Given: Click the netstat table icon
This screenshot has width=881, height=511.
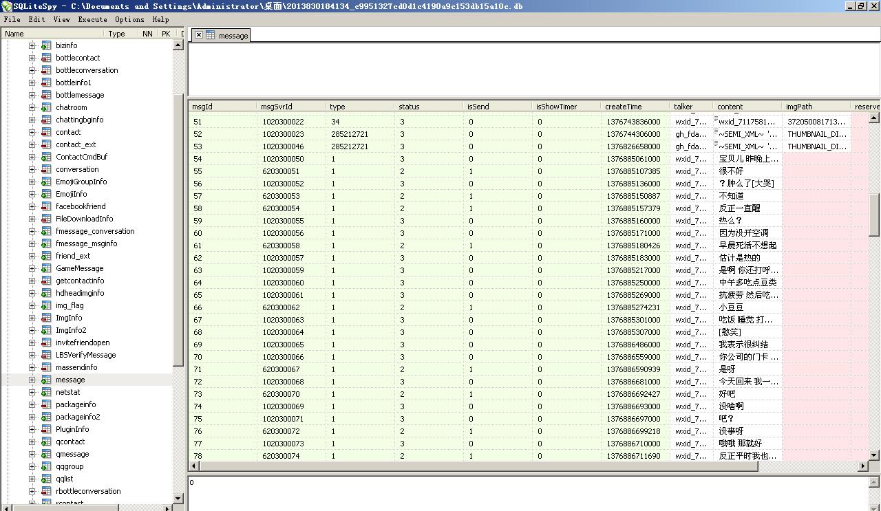Looking at the screenshot, I should [x=46, y=392].
